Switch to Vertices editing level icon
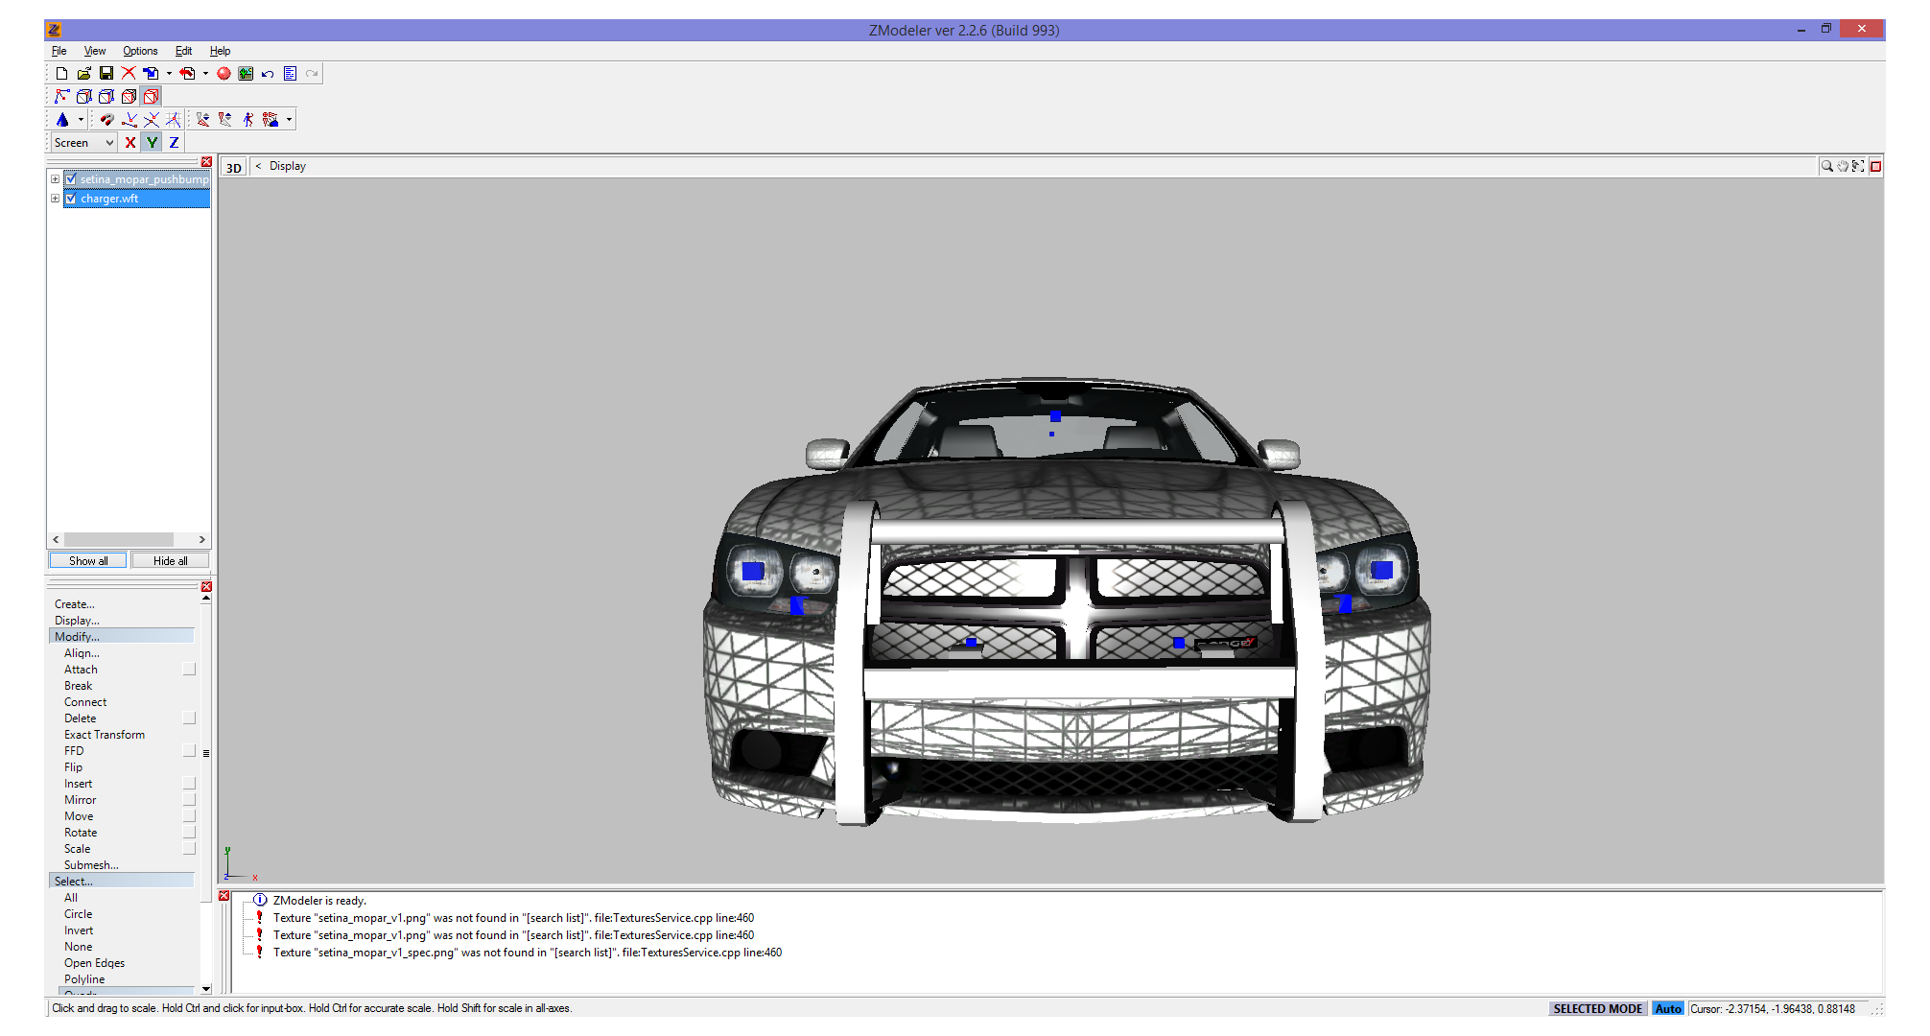1930x1036 pixels. (x=62, y=97)
